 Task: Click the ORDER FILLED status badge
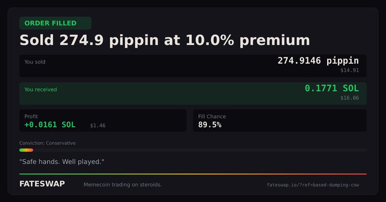[x=55, y=23]
